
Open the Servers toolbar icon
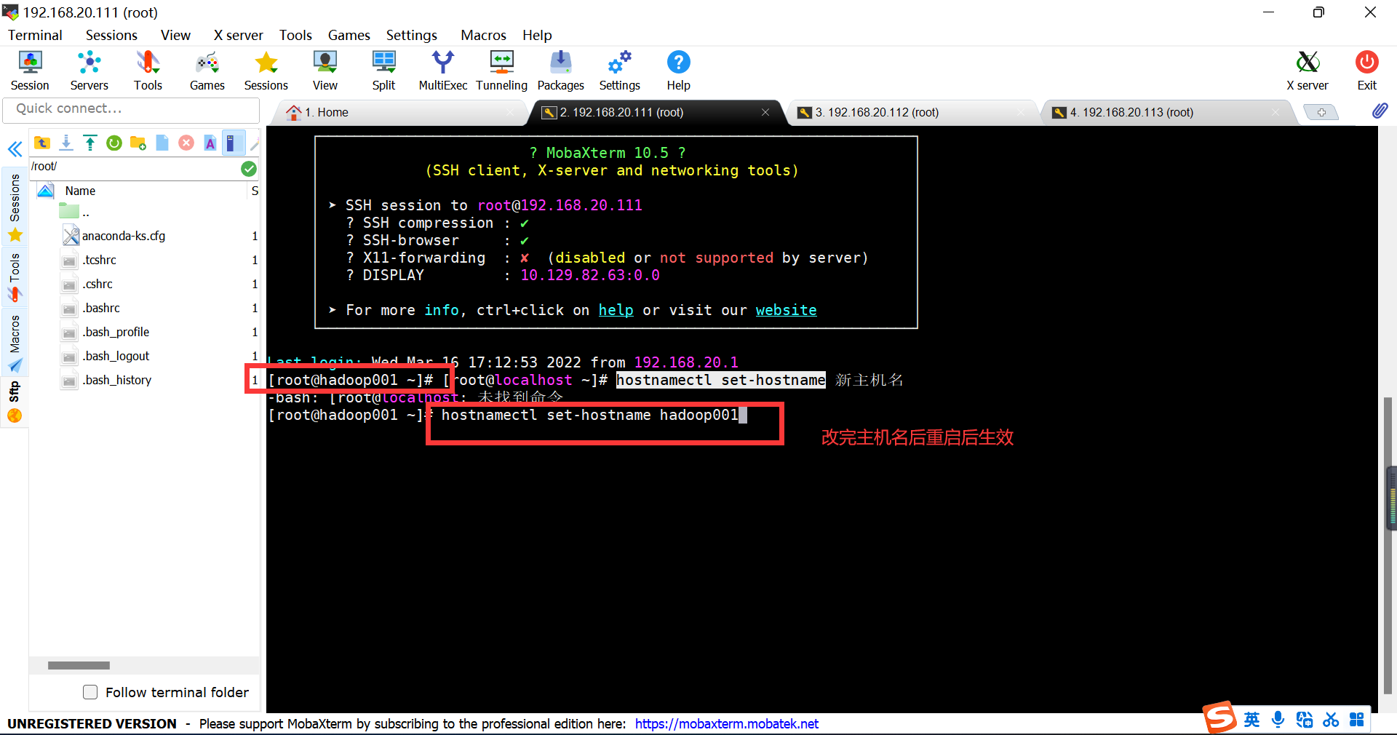[89, 71]
